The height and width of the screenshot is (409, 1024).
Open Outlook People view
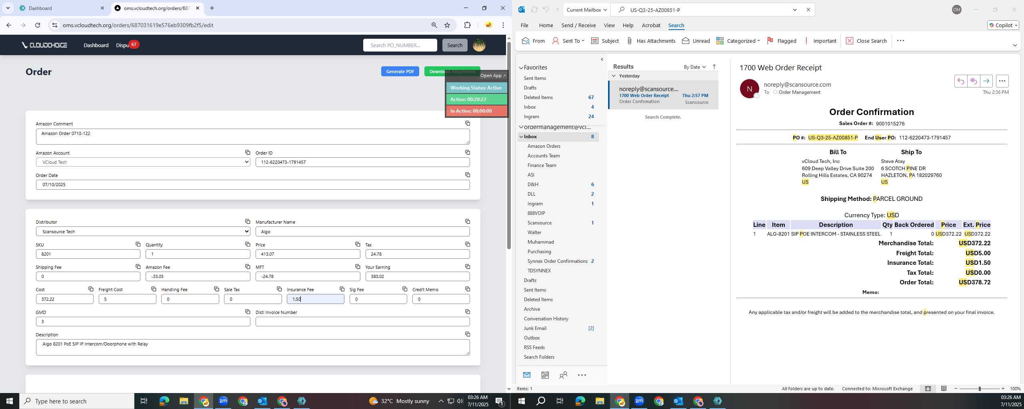pos(563,375)
